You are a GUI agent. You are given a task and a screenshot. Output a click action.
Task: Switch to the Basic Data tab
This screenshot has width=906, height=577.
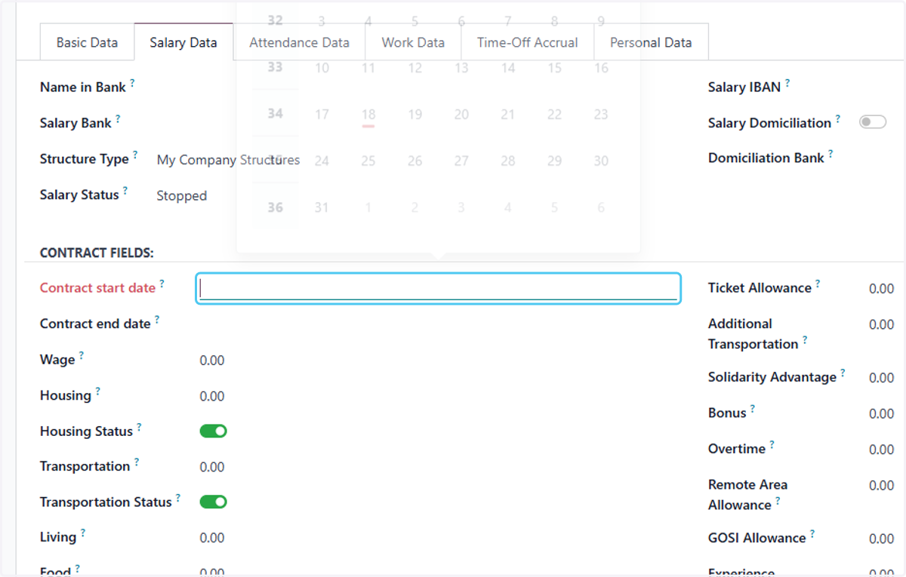(x=87, y=42)
